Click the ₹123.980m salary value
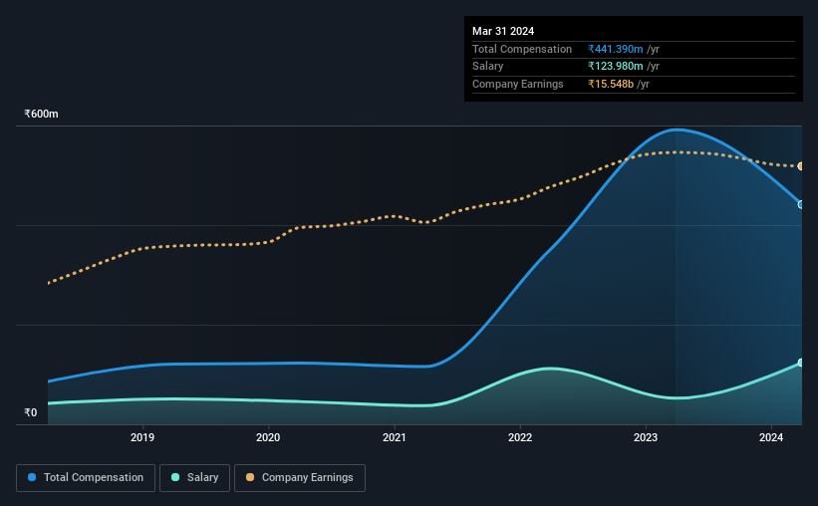 [x=616, y=67]
